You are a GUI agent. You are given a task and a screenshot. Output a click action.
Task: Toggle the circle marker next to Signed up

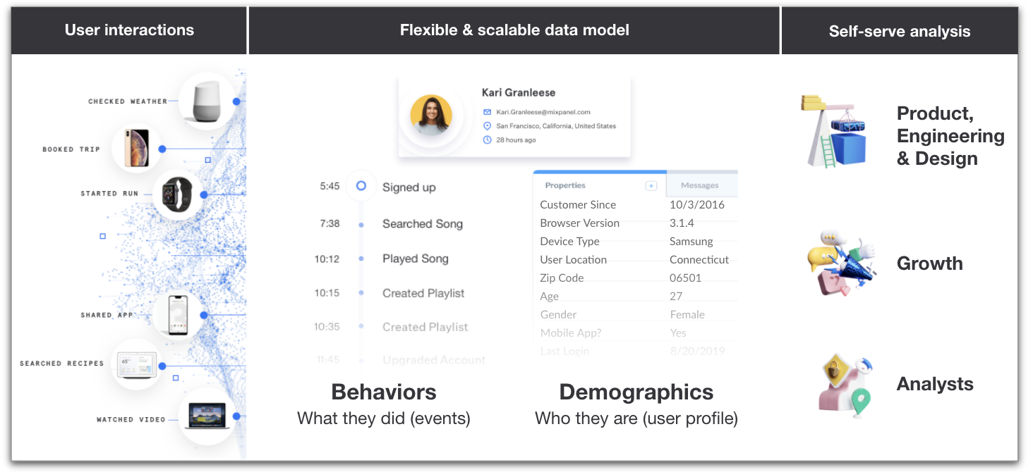[361, 187]
